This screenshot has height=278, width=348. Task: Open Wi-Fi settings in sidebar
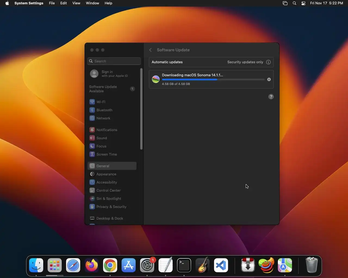(x=112, y=102)
